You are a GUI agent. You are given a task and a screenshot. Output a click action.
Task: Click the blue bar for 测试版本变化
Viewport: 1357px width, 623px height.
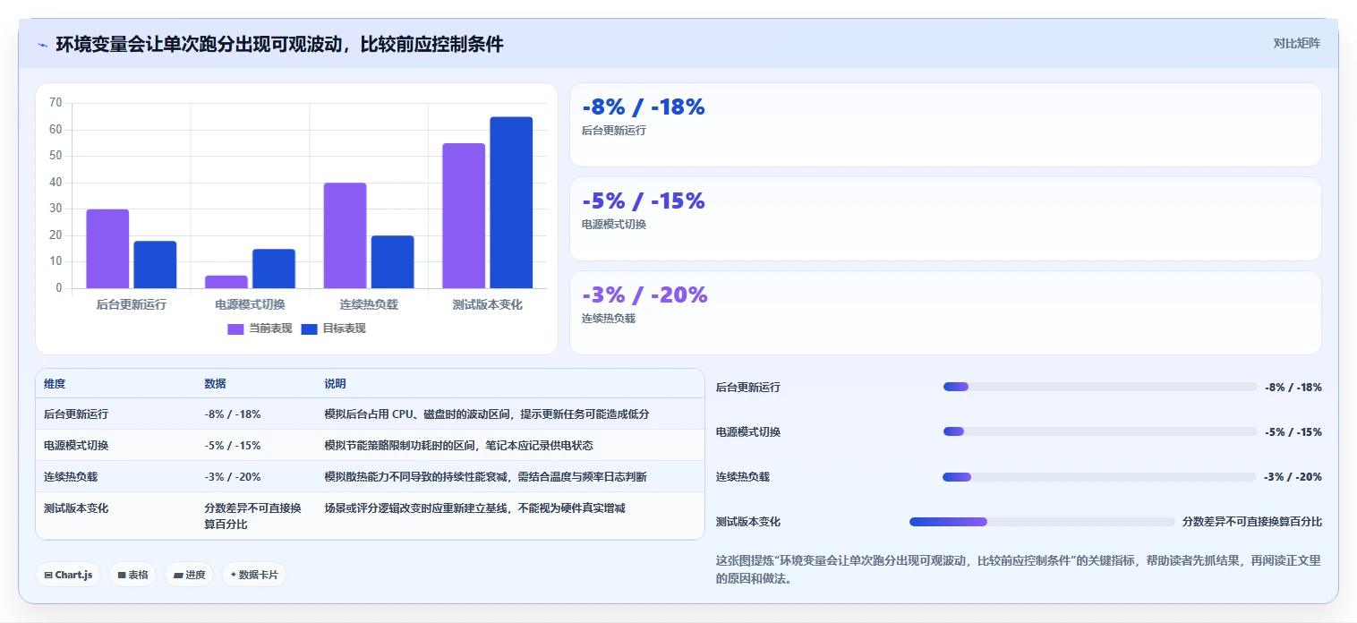tap(511, 202)
